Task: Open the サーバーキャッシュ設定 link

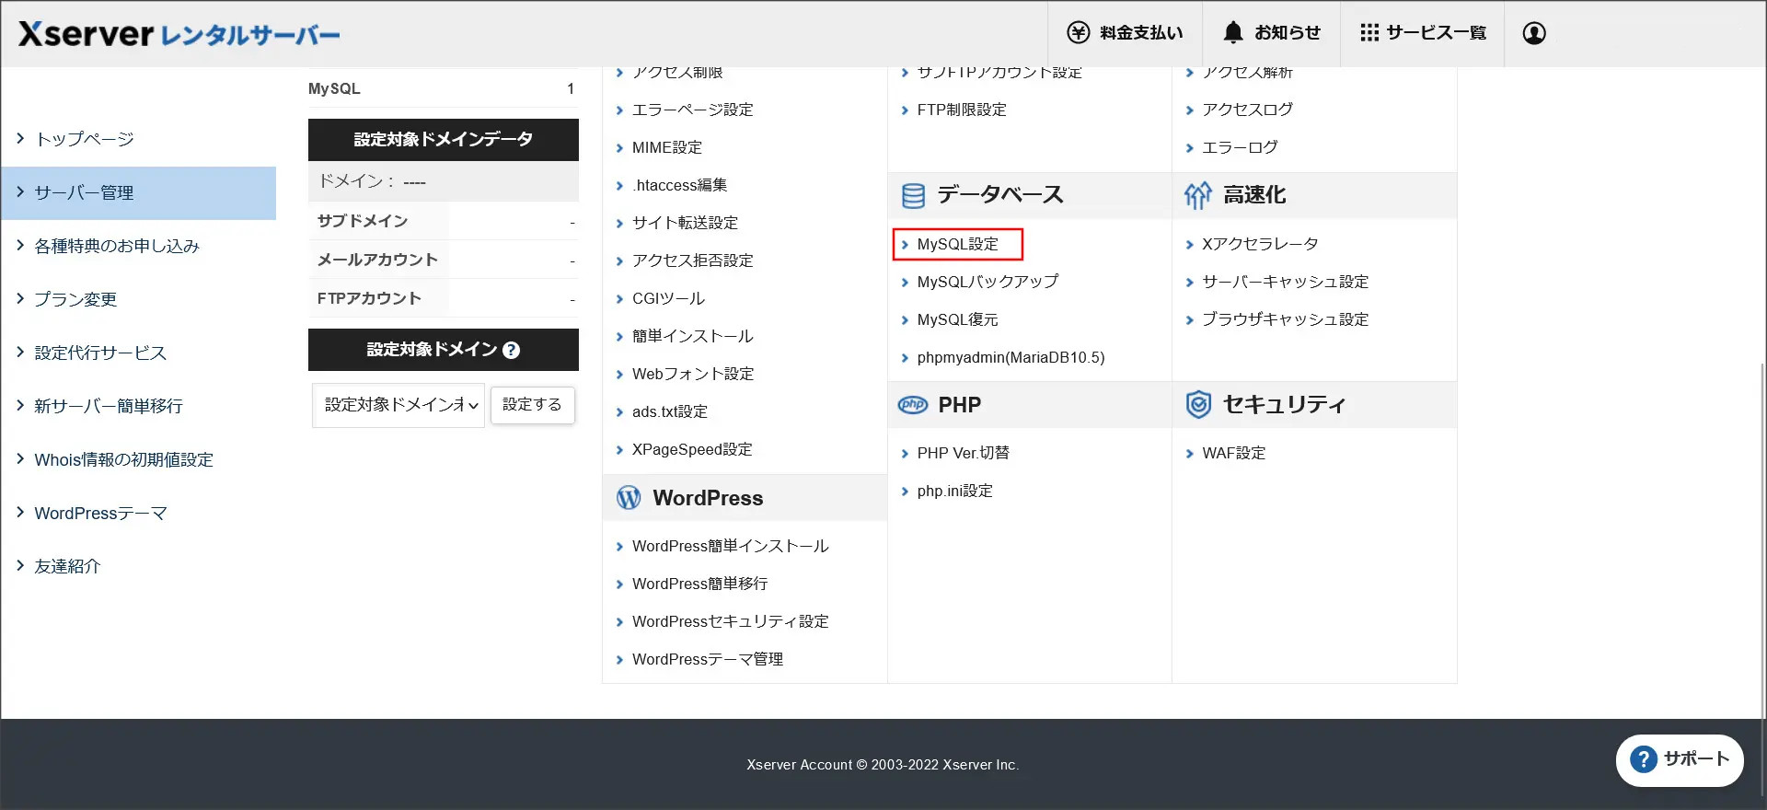Action: (1285, 282)
